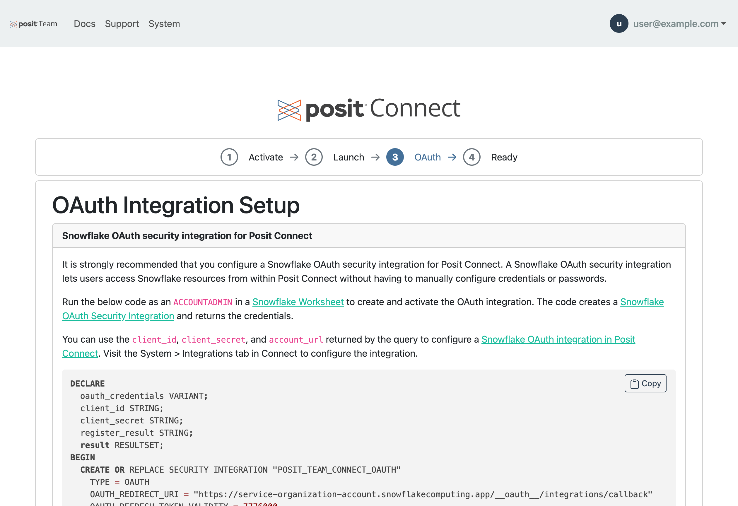This screenshot has width=738, height=506.
Task: Open the Snowflake Worksheet link
Action: click(x=298, y=302)
